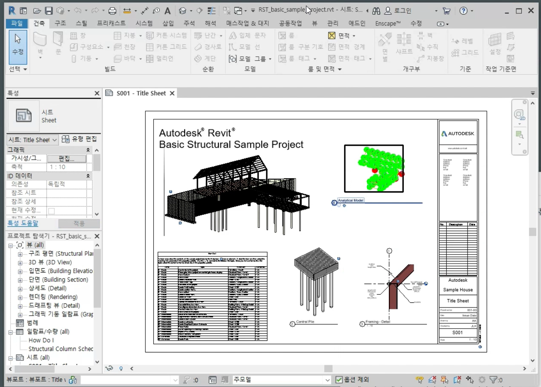Close the 특성 properties panel
Viewport: 541px width, 387px height.
pos(97,93)
